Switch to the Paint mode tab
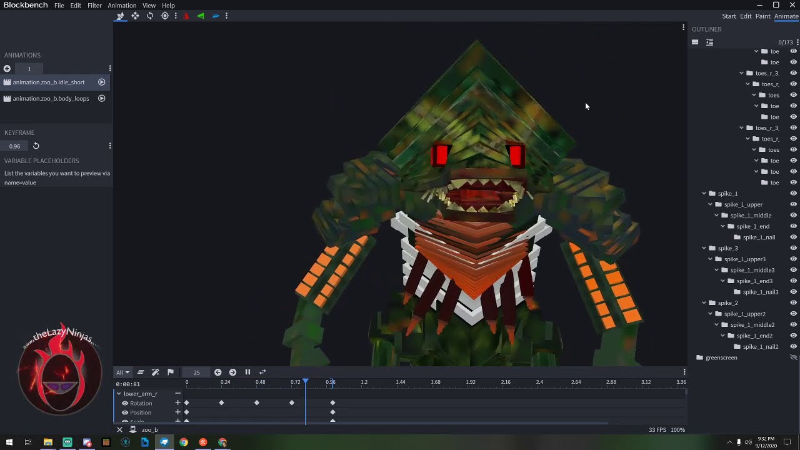The height and width of the screenshot is (450, 800). point(762,16)
